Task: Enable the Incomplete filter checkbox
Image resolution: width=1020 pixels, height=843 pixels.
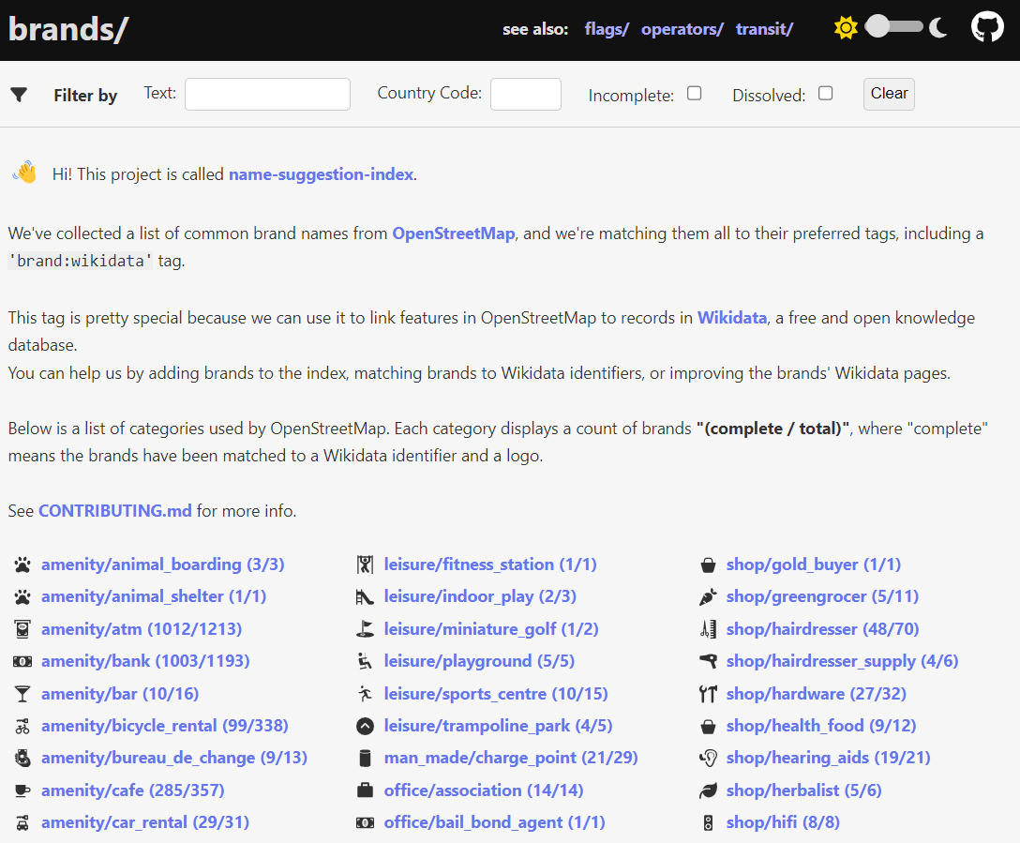Action: coord(694,93)
